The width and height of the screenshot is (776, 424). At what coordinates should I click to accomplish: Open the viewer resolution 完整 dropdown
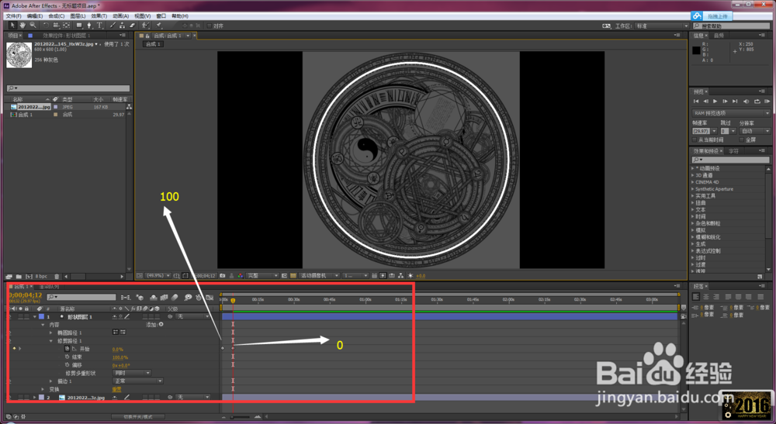click(262, 276)
